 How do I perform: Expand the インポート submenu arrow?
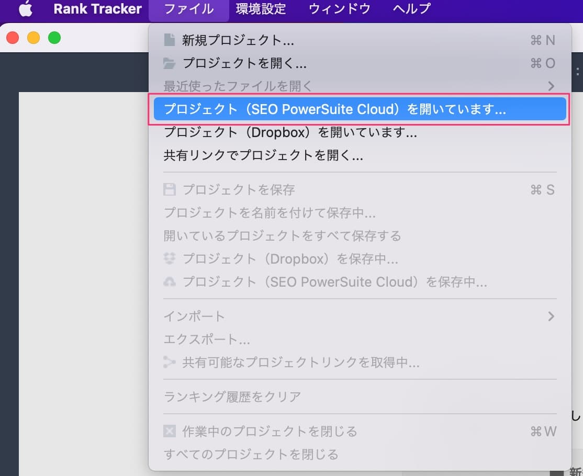click(551, 316)
